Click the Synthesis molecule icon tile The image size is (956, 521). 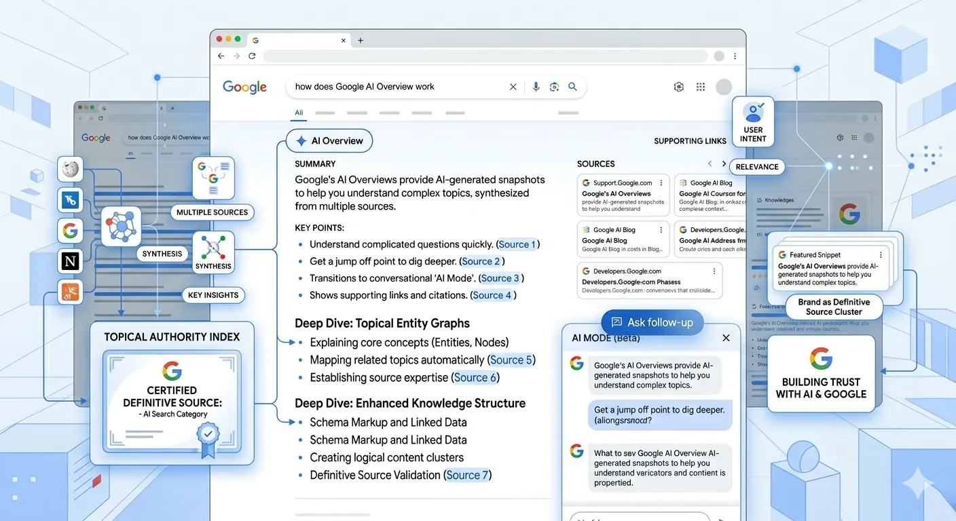213,251
